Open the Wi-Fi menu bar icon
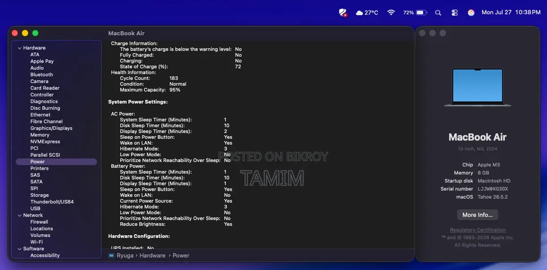This screenshot has width=547, height=270. [391, 12]
